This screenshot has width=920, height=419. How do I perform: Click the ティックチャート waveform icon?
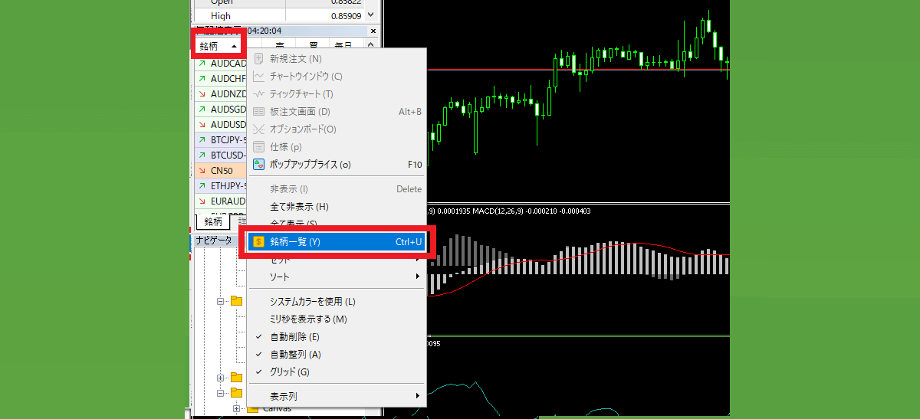point(258,94)
